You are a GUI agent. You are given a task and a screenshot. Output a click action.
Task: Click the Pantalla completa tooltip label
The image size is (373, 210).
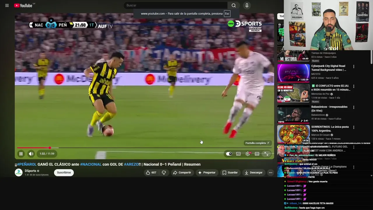258,143
